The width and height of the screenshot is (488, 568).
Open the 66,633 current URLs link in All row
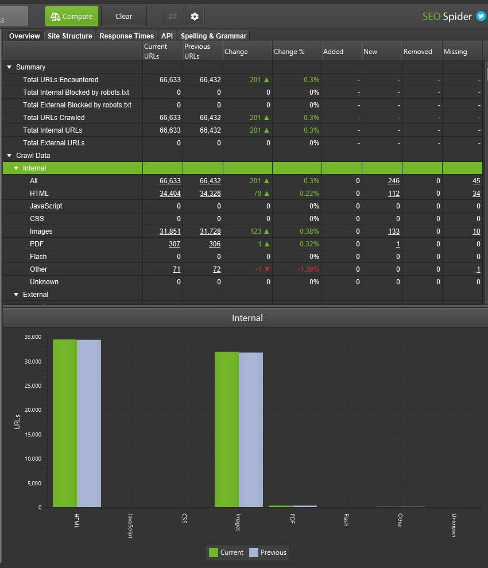click(x=170, y=181)
